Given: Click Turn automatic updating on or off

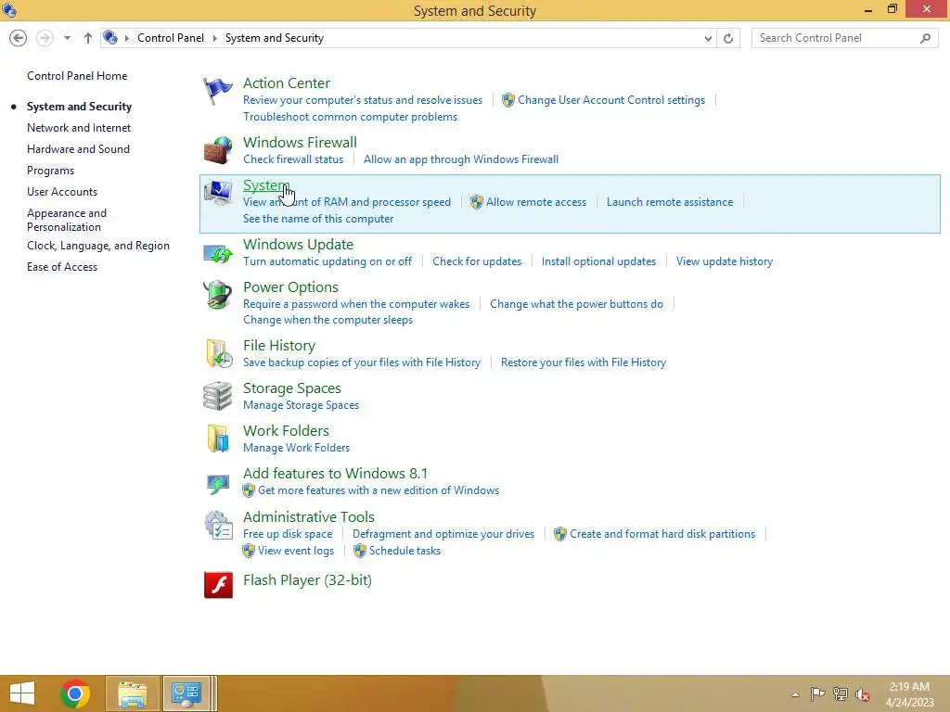Looking at the screenshot, I should [327, 261].
